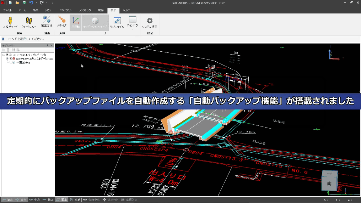Toggle checkbox for SITE-NEXUSサンプルデータ.nxpg
361x203 pixels.
coord(11,58)
